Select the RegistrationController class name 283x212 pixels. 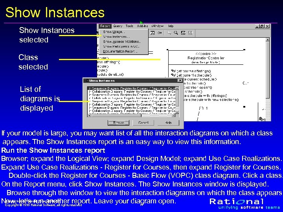206,58
